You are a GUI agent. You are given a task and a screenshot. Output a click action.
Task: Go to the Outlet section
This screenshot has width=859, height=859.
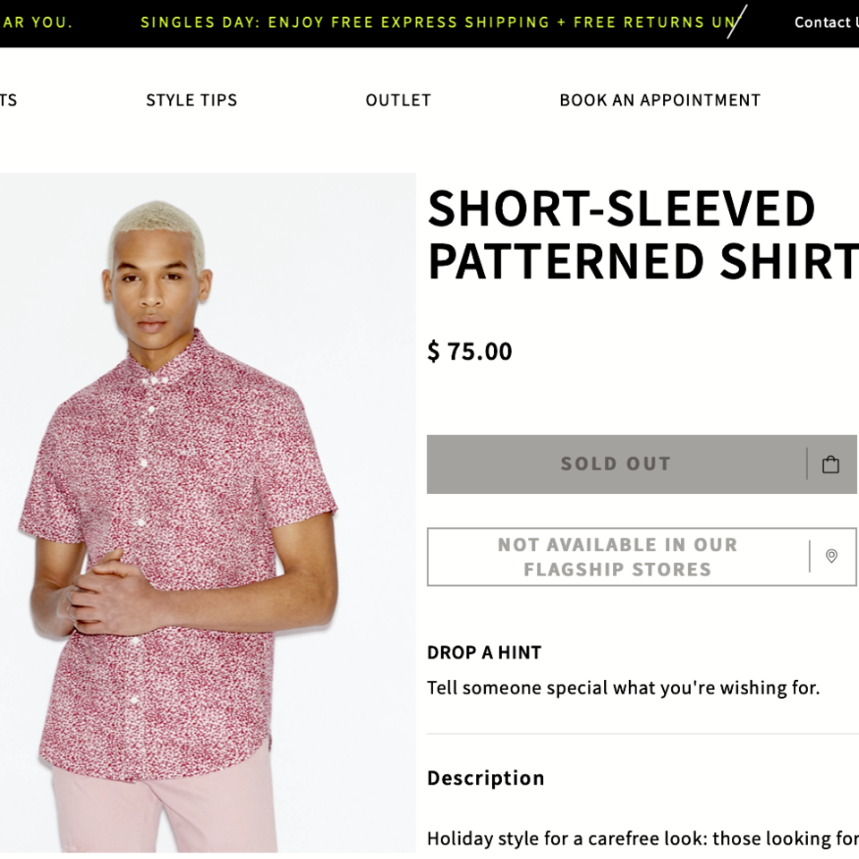tap(398, 100)
